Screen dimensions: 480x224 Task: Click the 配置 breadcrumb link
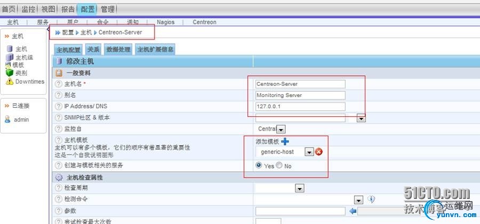68,32
